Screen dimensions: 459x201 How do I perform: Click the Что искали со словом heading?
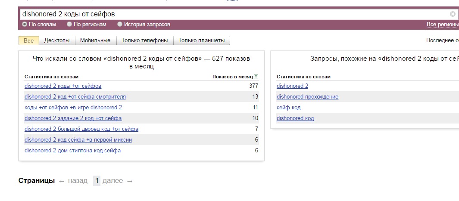click(141, 62)
